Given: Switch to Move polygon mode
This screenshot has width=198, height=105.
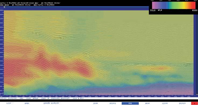Looking at the screenshot, I should (147, 103).
